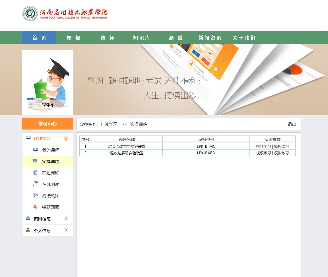Click the book icon beside 我的课程

pyautogui.click(x=35, y=150)
